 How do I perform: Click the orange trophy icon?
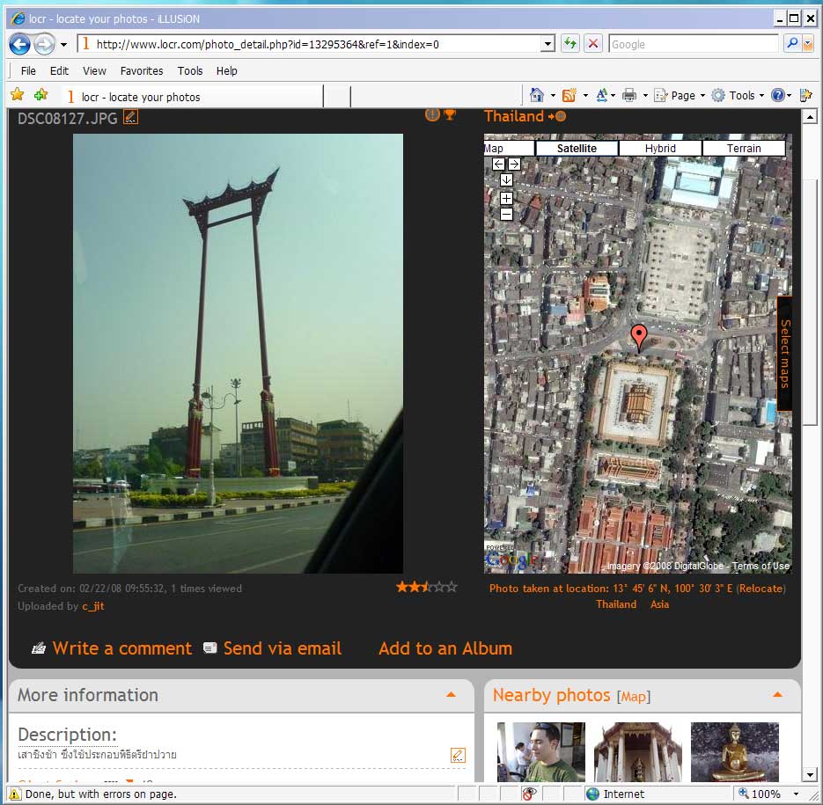tap(450, 114)
